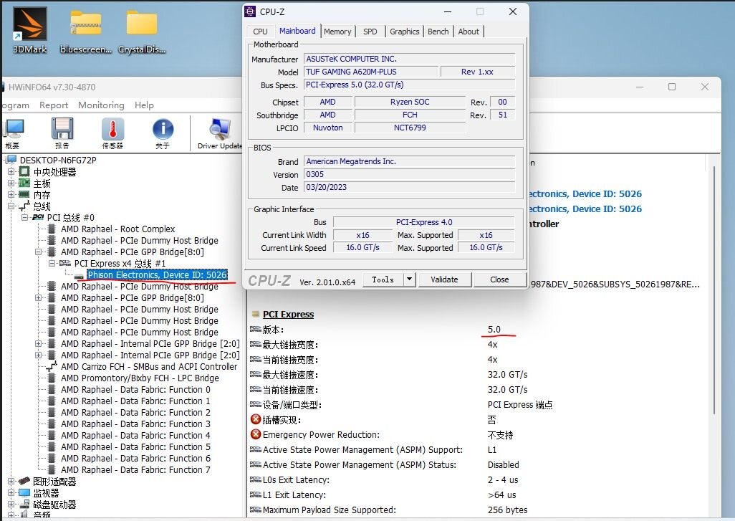This screenshot has width=735, height=521.
Task: Expand the 磁盘驱动器 tree node
Action: (x=11, y=504)
